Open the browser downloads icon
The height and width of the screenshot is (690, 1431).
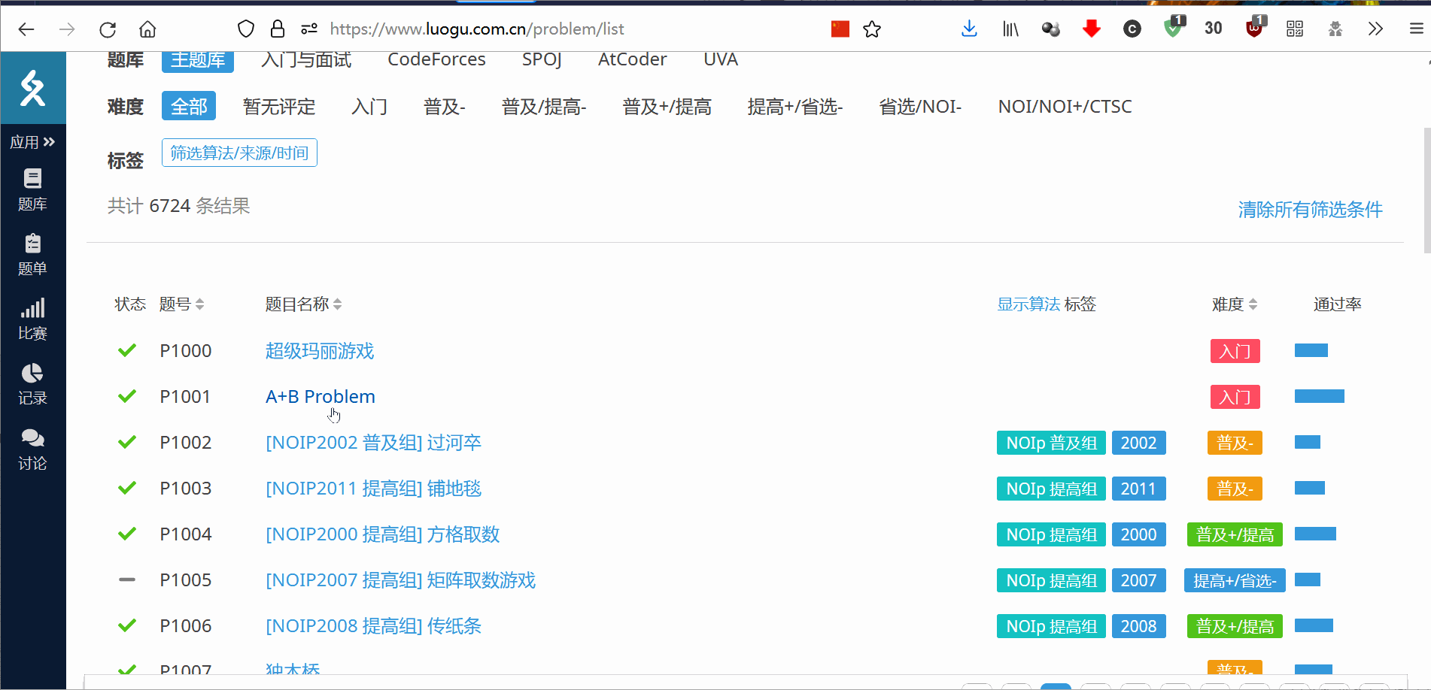click(969, 29)
